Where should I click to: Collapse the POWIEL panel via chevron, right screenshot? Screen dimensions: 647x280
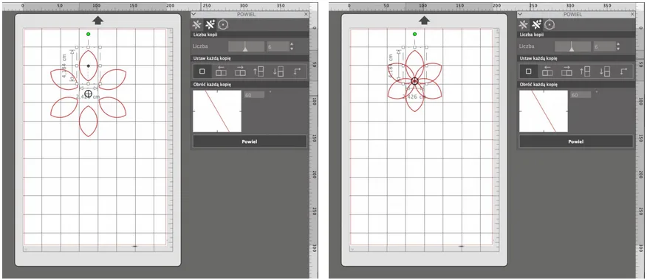click(x=521, y=15)
